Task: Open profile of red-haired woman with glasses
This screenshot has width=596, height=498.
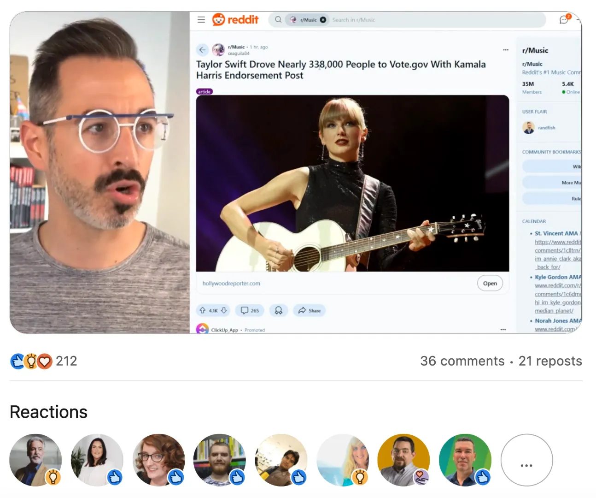Action: point(159,460)
